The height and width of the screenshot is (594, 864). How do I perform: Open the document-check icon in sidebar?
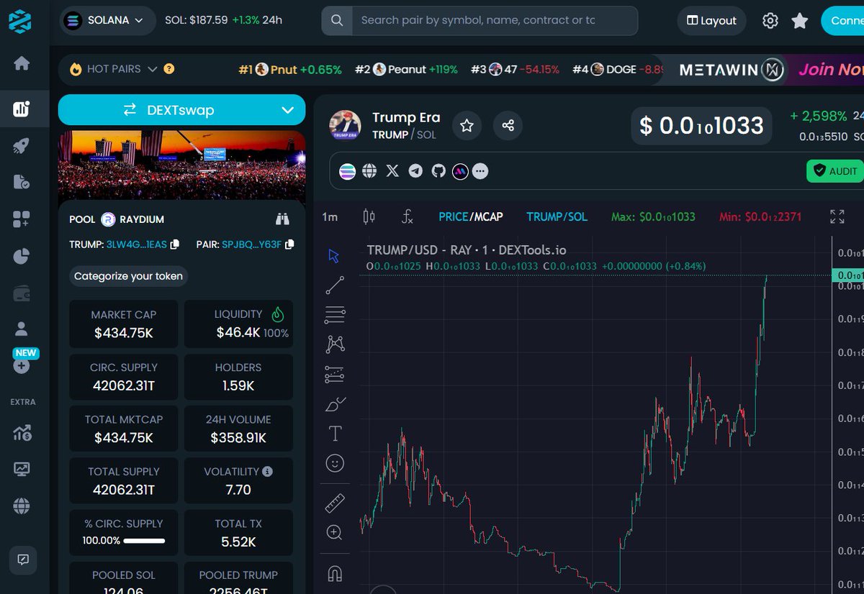(22, 183)
